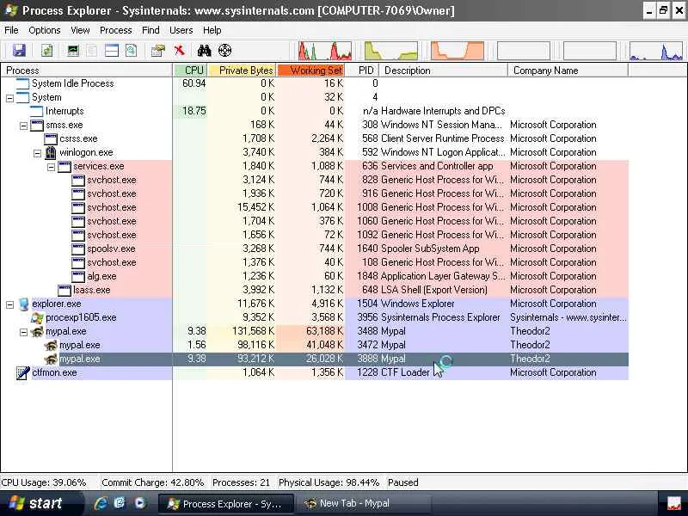Click the alg.exe process icon
The image size is (688, 516).
pos(78,276)
